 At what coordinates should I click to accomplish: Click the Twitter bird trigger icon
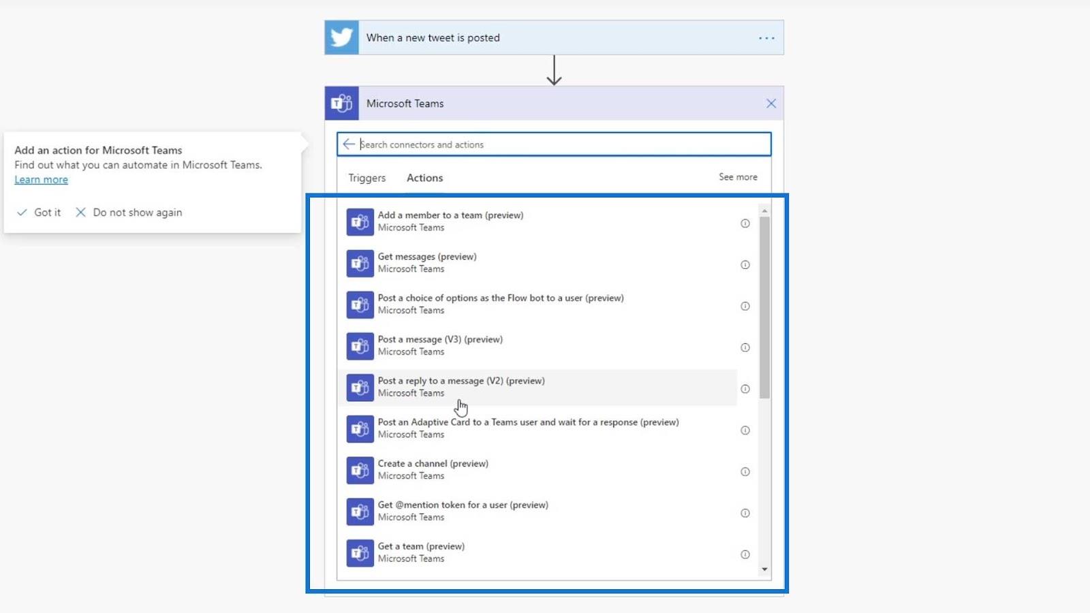(x=341, y=37)
